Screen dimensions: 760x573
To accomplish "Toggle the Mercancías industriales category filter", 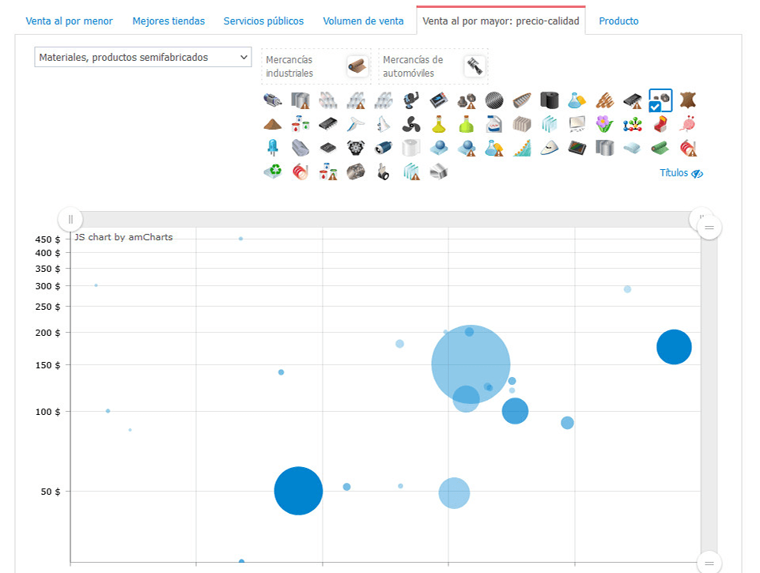I will (316, 66).
